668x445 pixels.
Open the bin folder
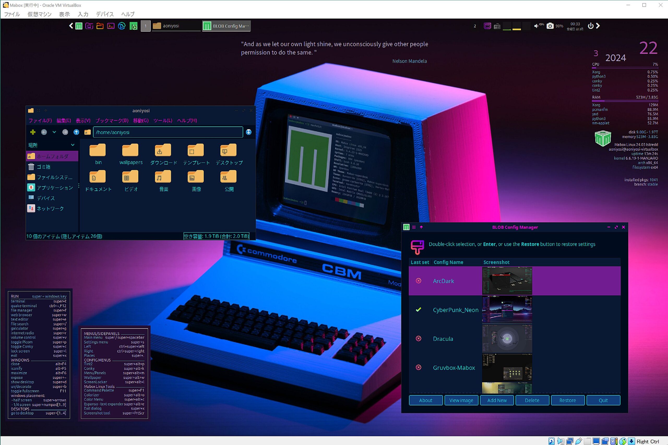pyautogui.click(x=98, y=154)
